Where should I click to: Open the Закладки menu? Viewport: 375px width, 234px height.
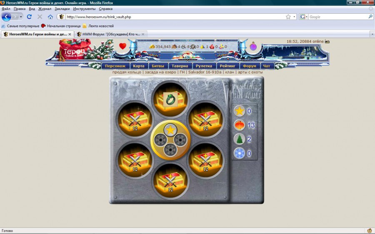pyautogui.click(x=62, y=9)
